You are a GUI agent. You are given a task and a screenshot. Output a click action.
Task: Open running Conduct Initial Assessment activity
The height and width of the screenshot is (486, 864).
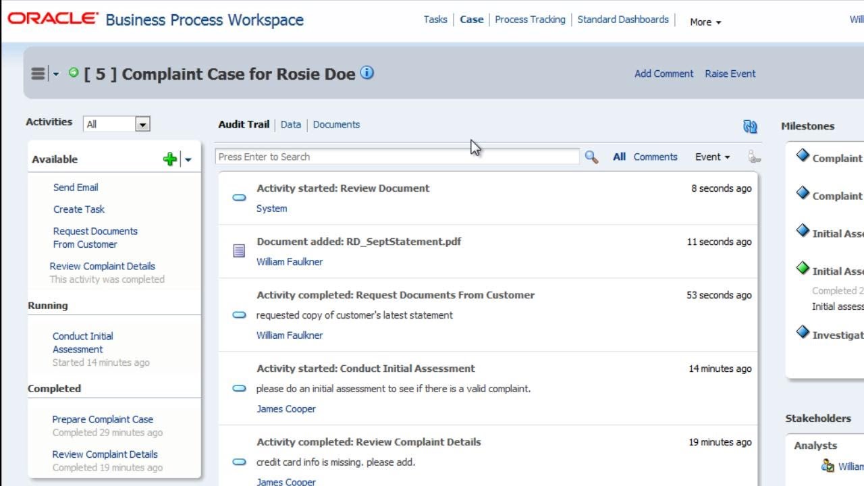click(x=83, y=342)
